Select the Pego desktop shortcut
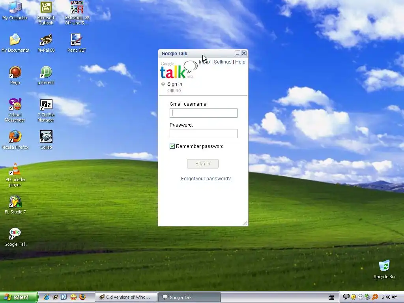Screen dimensions: 404x303 point(15,75)
